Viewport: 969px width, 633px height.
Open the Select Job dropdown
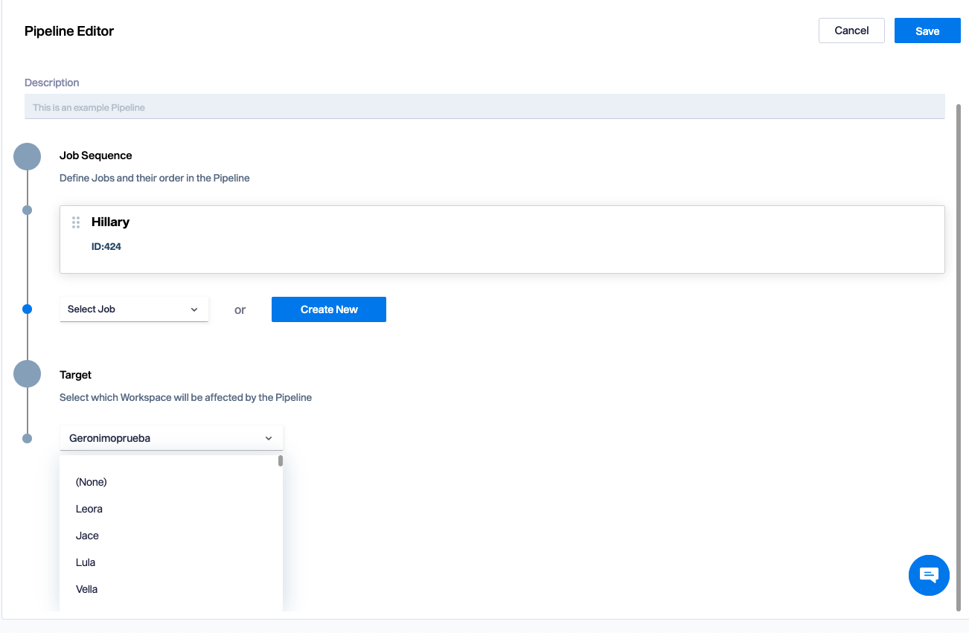tap(134, 309)
